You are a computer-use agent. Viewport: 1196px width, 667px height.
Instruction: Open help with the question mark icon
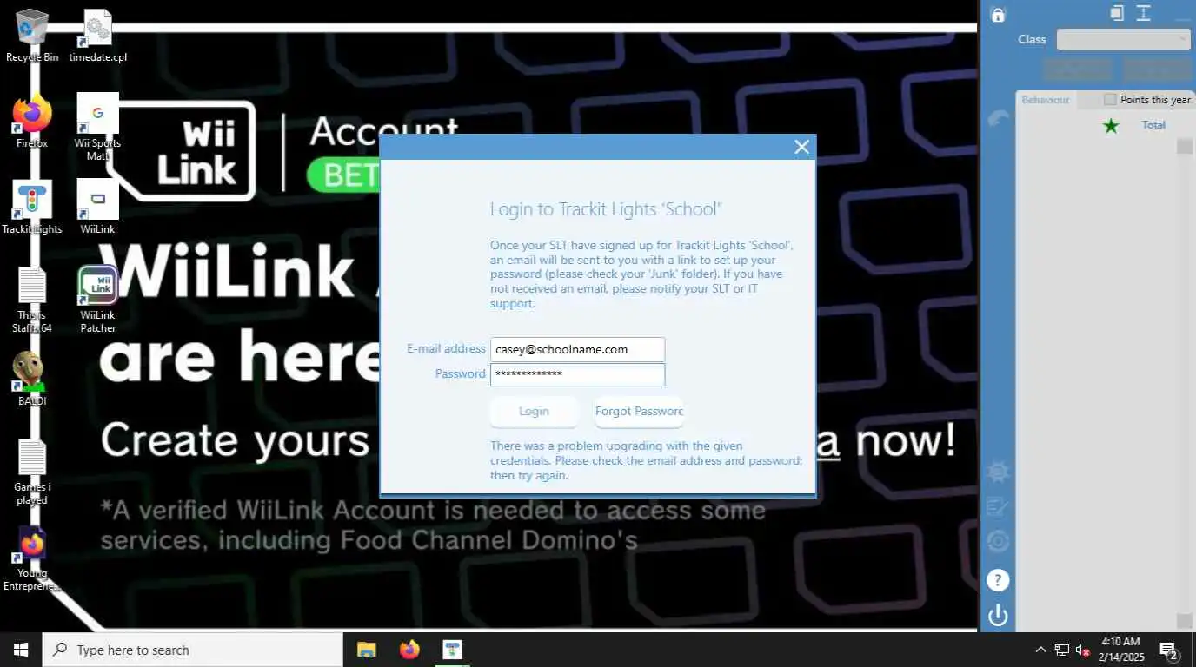(x=998, y=579)
